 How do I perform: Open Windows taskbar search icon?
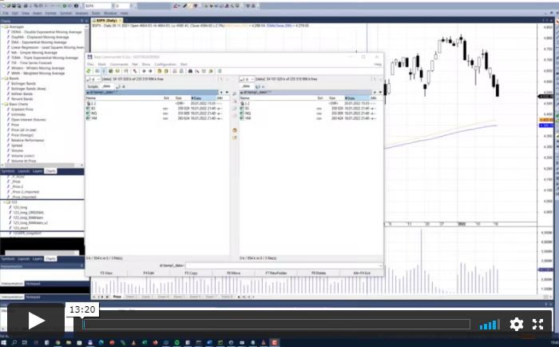click(x=14, y=343)
